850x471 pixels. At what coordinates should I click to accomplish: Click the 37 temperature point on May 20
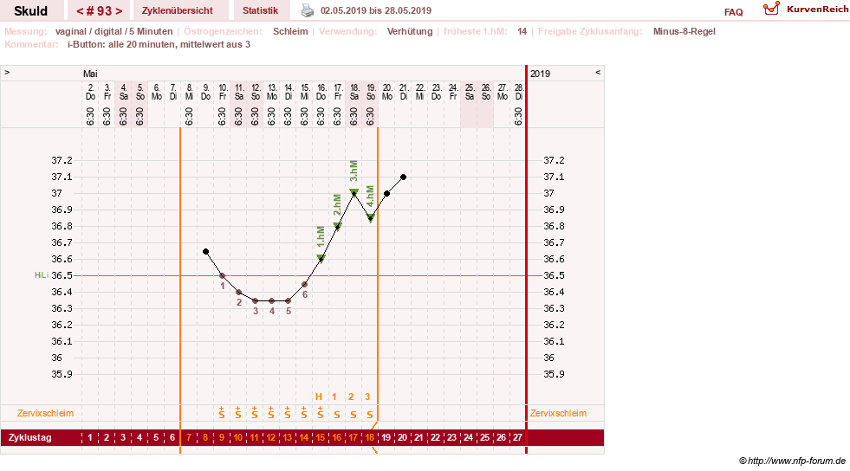pos(386,193)
